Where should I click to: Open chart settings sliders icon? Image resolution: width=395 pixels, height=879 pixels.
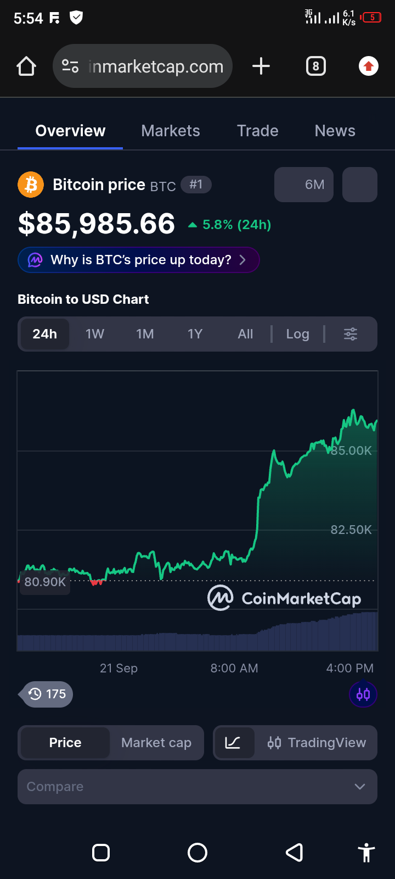click(x=351, y=334)
